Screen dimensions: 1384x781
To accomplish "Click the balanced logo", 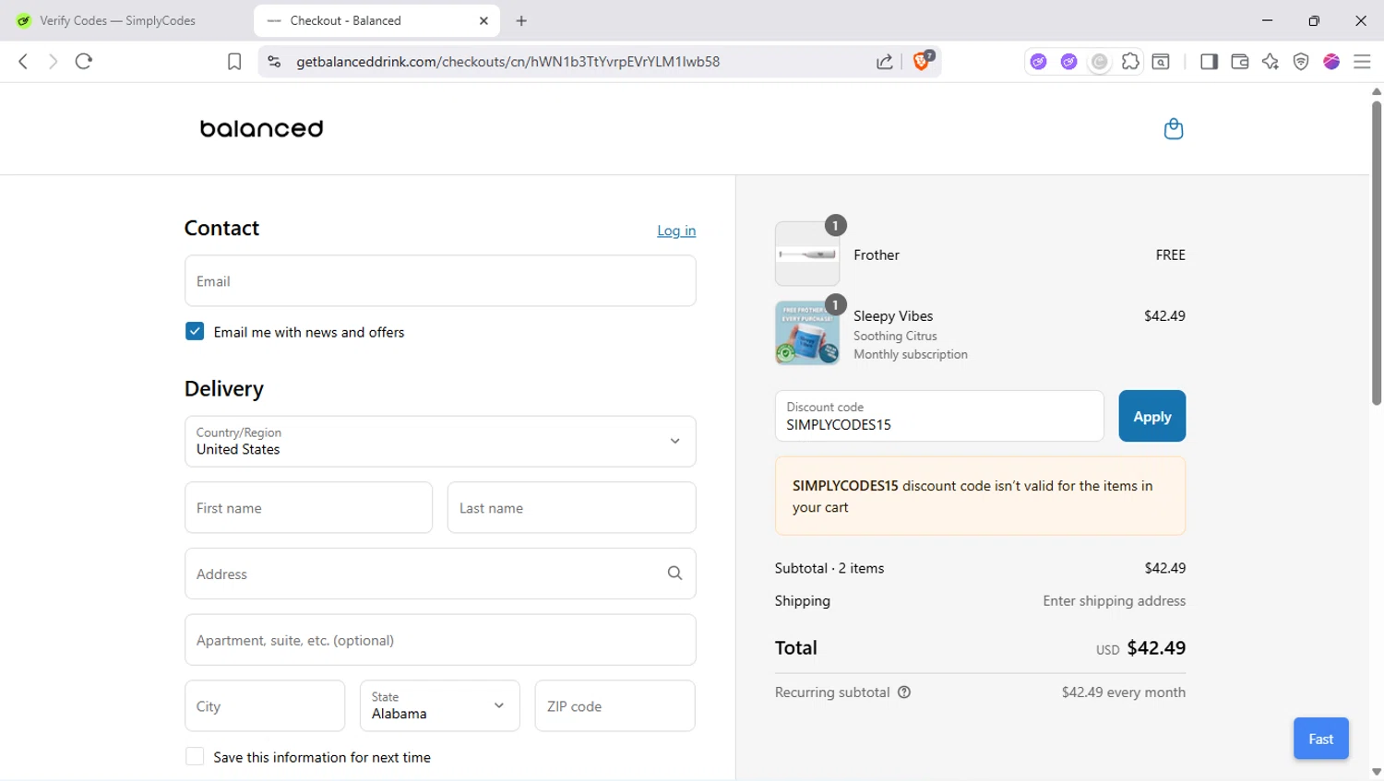I will pos(261,128).
